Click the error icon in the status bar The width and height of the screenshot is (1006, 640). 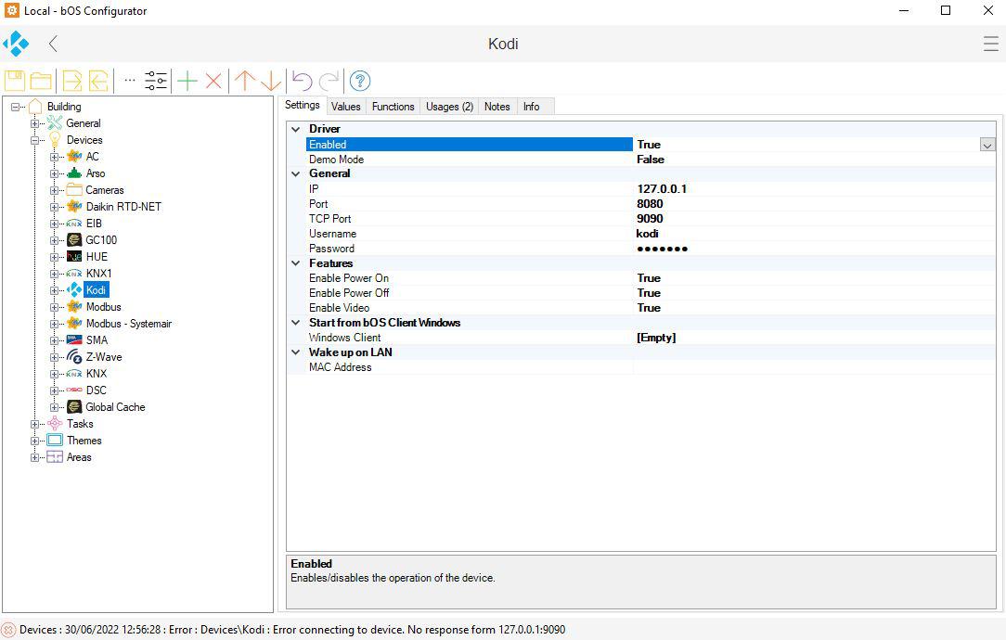tap(9, 630)
